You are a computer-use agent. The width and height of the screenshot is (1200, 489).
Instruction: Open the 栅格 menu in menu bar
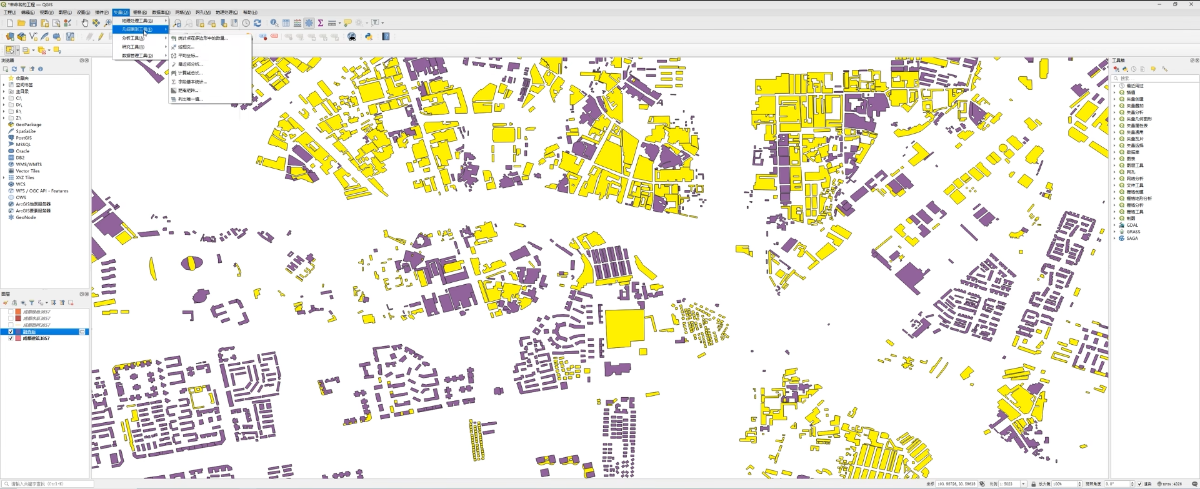tap(139, 12)
